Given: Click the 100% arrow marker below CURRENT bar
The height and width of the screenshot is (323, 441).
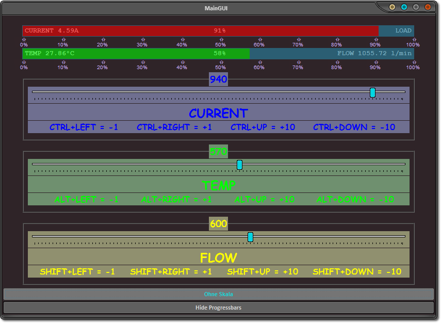Looking at the screenshot, I should point(413,40).
